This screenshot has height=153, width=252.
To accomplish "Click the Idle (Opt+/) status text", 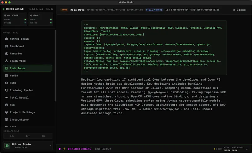I will [103, 149].
